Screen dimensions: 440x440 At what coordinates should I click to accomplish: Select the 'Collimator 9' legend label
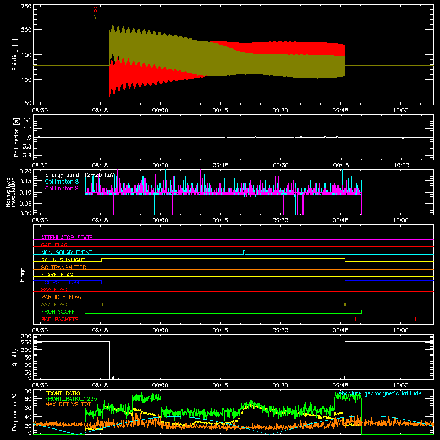click(x=62, y=188)
